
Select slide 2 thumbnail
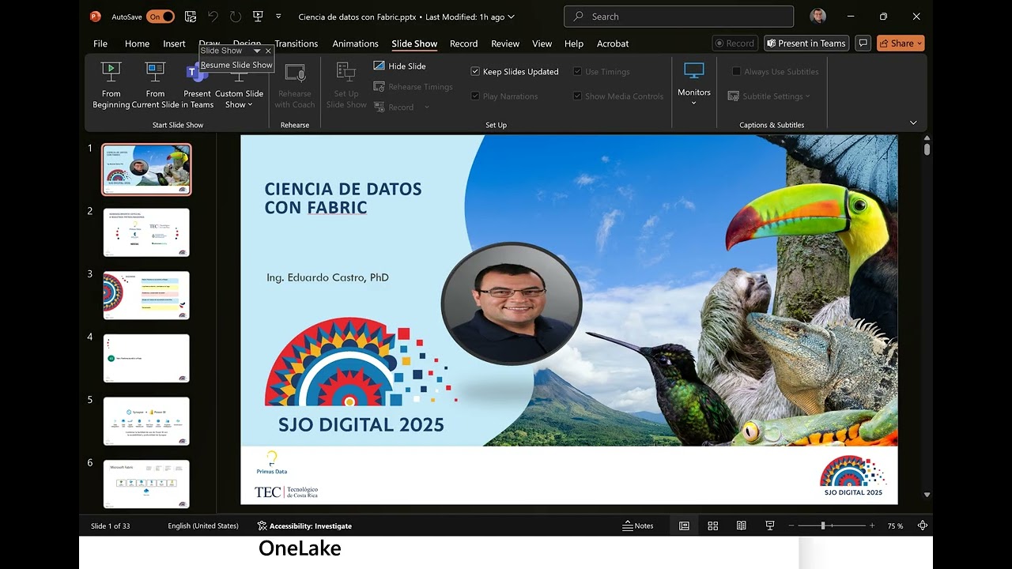(146, 232)
